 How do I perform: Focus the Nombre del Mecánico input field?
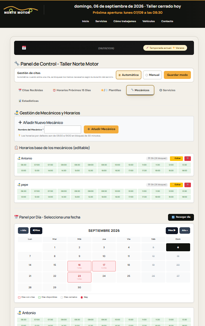pyautogui.click(x=63, y=129)
